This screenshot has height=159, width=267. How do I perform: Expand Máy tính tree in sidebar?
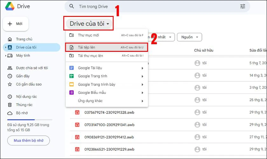click(x=6, y=56)
